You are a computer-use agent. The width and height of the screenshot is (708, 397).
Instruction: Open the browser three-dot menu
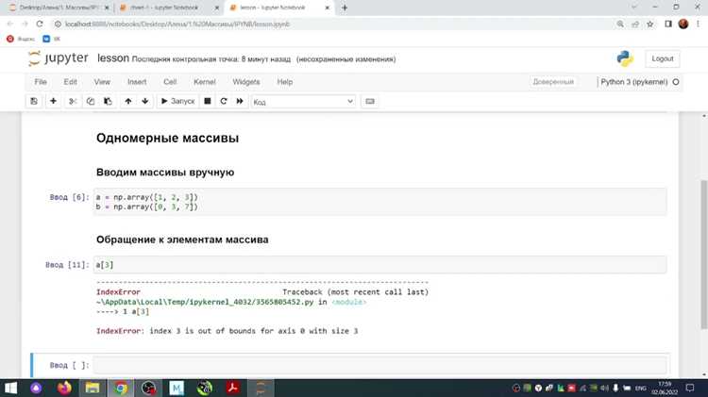pos(698,24)
